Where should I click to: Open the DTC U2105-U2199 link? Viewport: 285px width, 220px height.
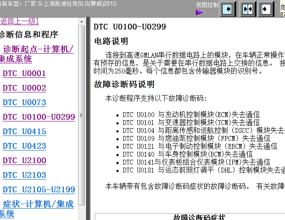[39, 190]
